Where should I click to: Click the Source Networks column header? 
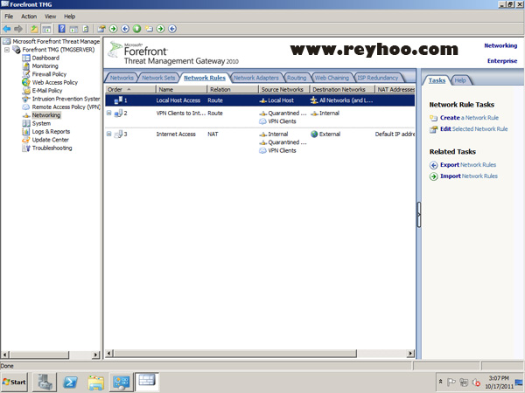tap(284, 90)
